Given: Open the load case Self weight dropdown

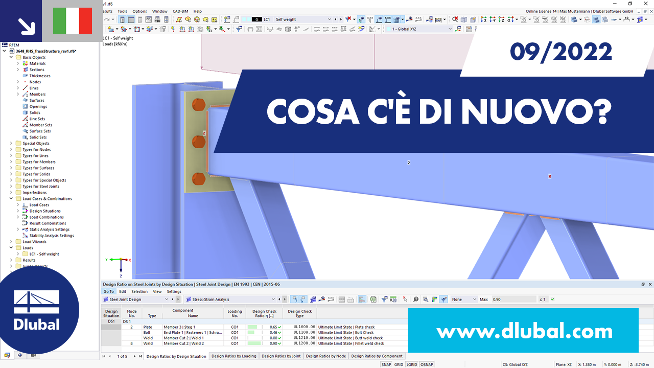Looking at the screenshot, I should (x=329, y=19).
